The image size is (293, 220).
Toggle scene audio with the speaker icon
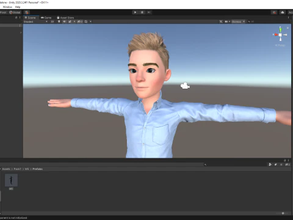pyautogui.click(x=65, y=21)
